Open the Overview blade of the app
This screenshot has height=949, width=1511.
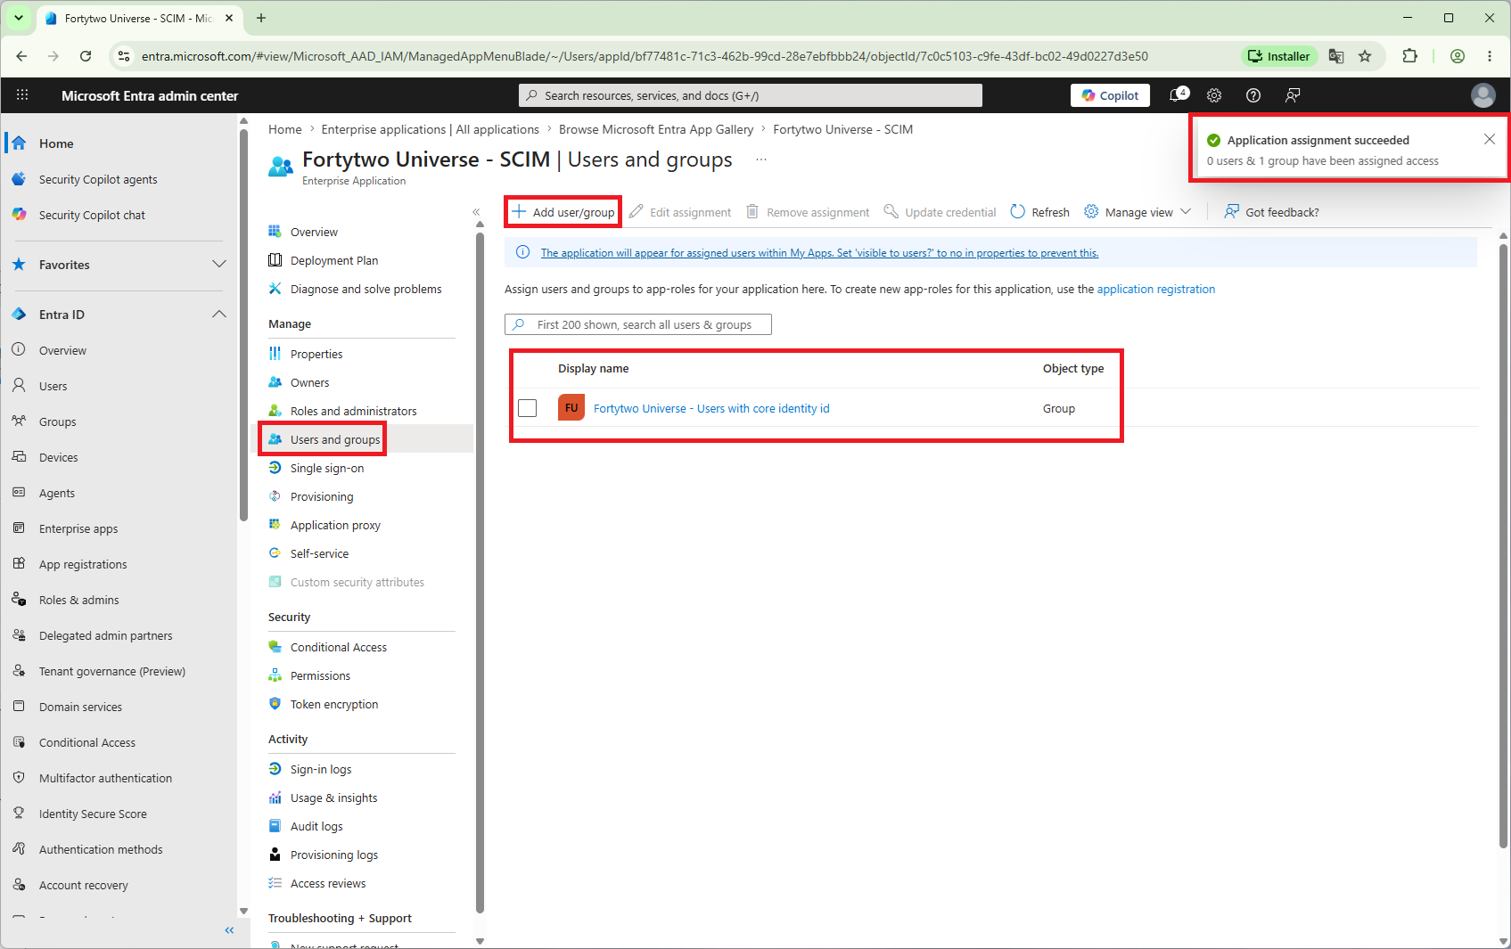pyautogui.click(x=314, y=233)
